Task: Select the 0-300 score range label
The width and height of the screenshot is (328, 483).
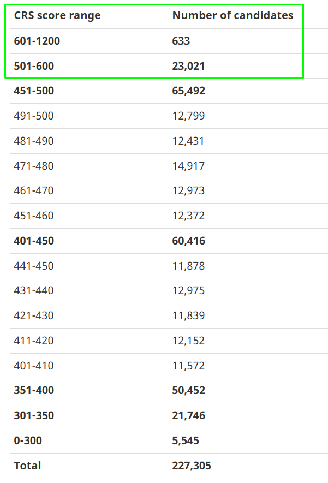Action: [x=28, y=440]
